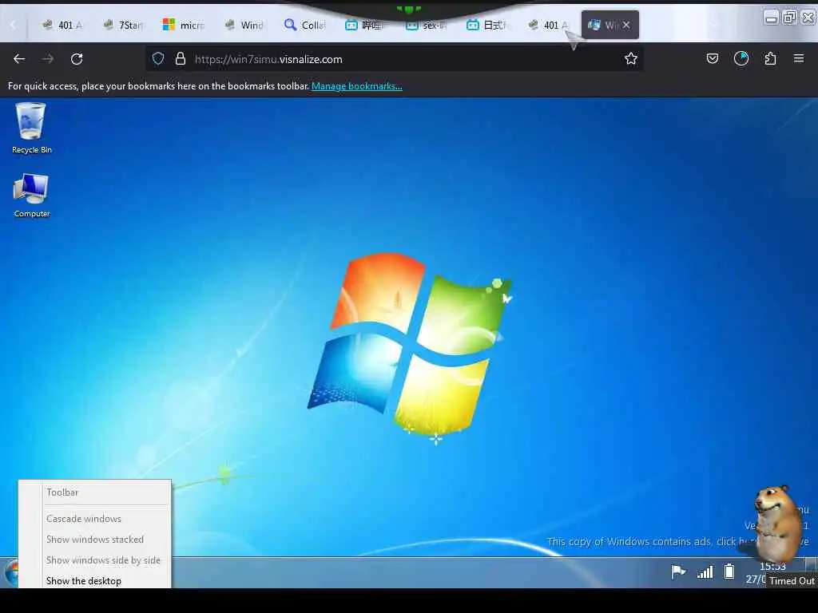Switch to the 日式 tab
Viewport: 818px width, 613px height.
pos(486,25)
